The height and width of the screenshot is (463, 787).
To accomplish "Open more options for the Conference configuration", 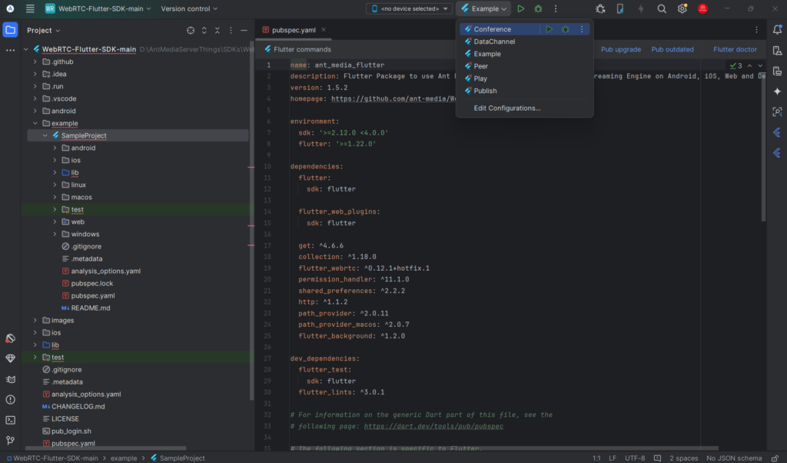I will pos(582,29).
